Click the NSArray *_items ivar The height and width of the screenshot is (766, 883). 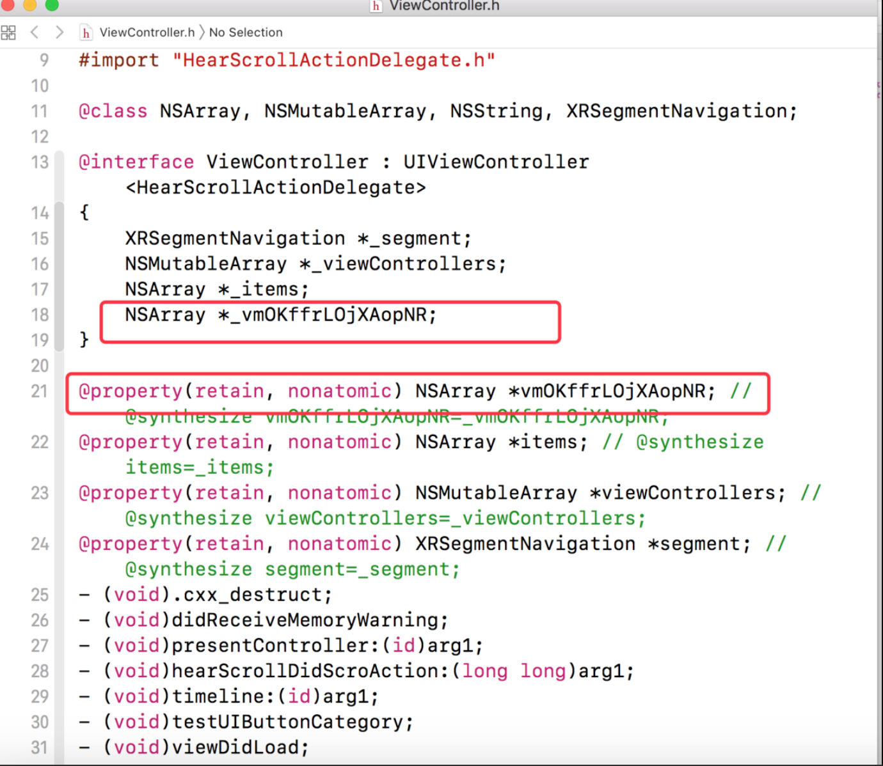click(x=217, y=290)
